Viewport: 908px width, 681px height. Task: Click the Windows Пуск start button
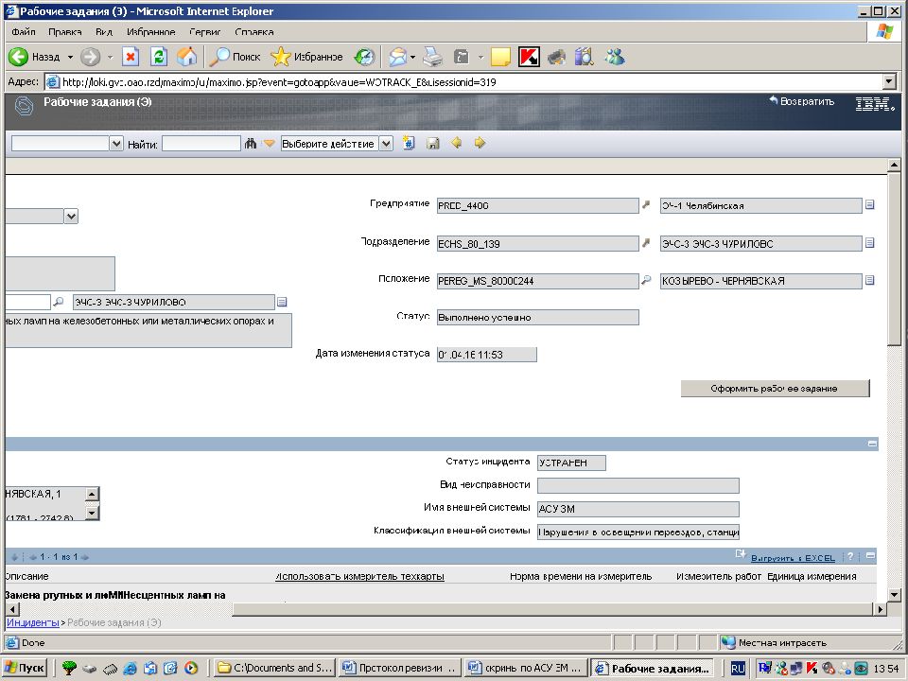26,668
